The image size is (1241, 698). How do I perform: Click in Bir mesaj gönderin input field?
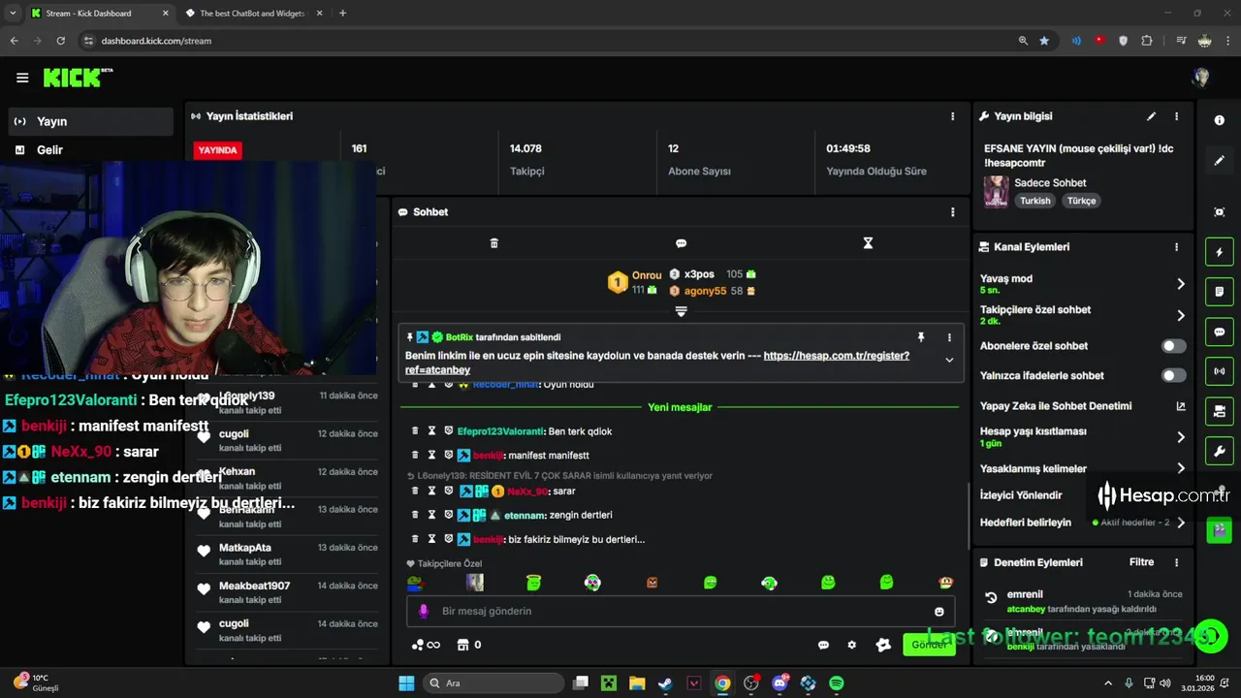[681, 612]
